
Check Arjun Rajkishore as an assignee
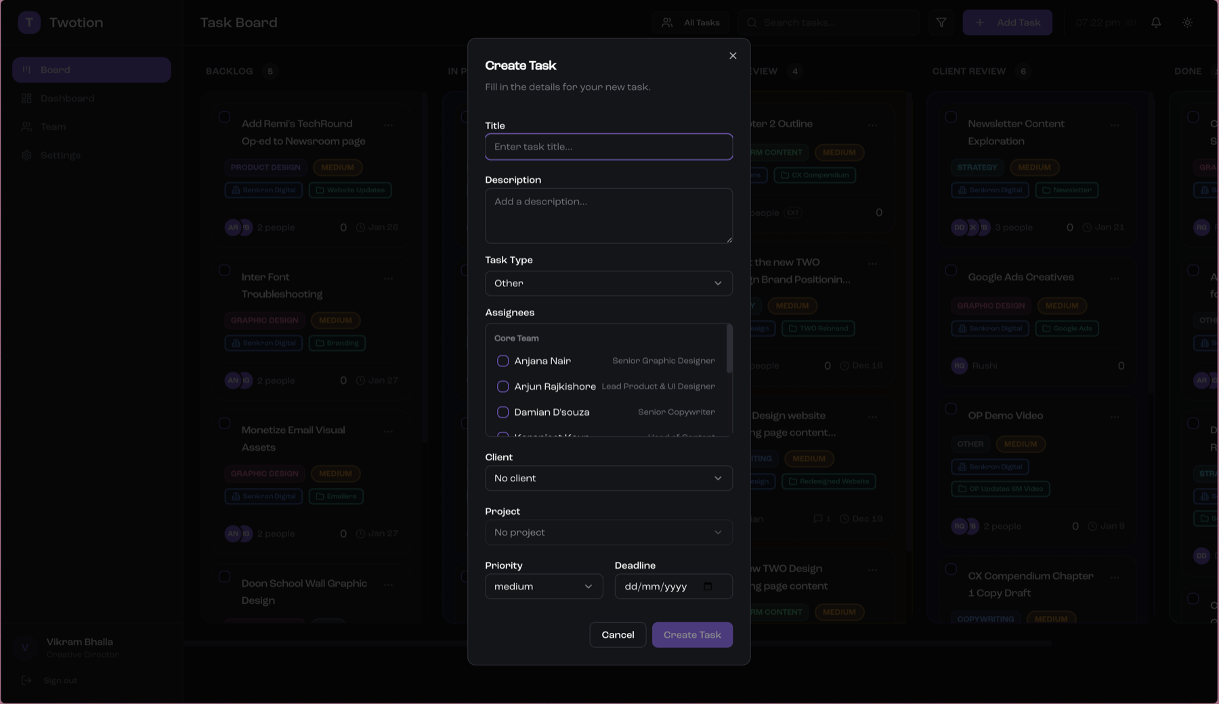pyautogui.click(x=503, y=387)
